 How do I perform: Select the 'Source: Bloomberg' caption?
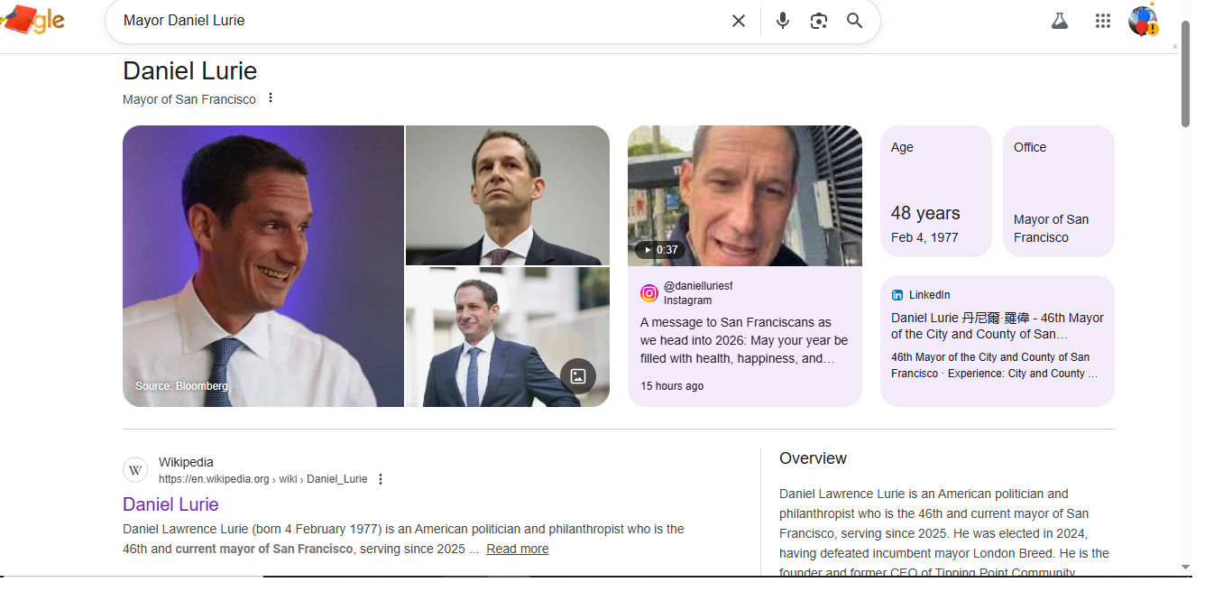click(182, 386)
